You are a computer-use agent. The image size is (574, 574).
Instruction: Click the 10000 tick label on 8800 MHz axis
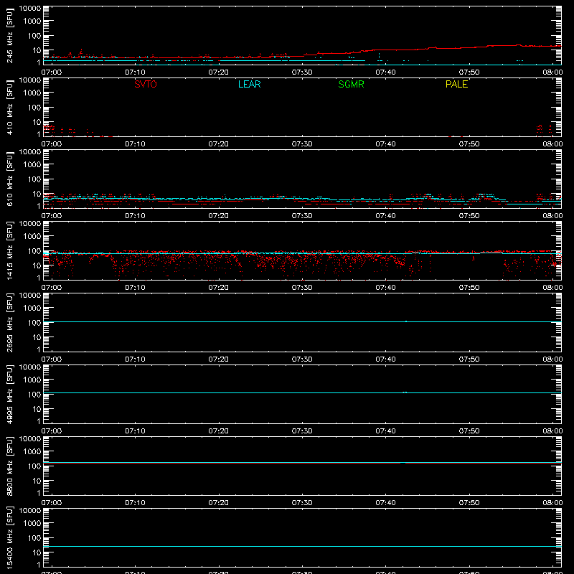30,439
